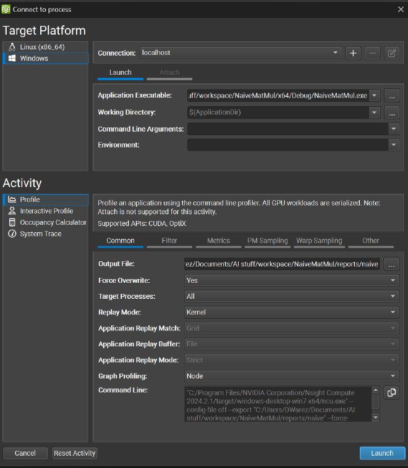The image size is (408, 468).
Task: Switch to the Warp Sampling tab
Action: click(319, 241)
